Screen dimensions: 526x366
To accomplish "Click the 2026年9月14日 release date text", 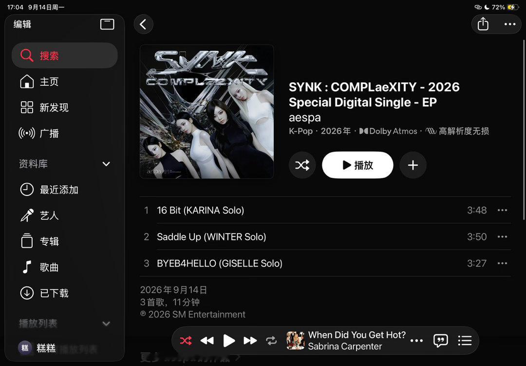I will click(x=173, y=290).
